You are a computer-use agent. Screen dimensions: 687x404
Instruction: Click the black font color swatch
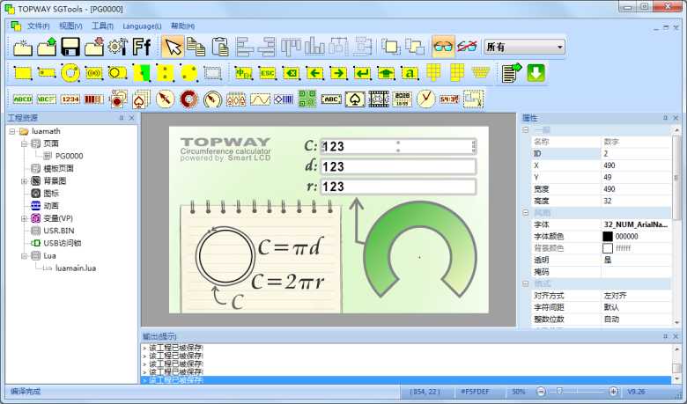608,237
